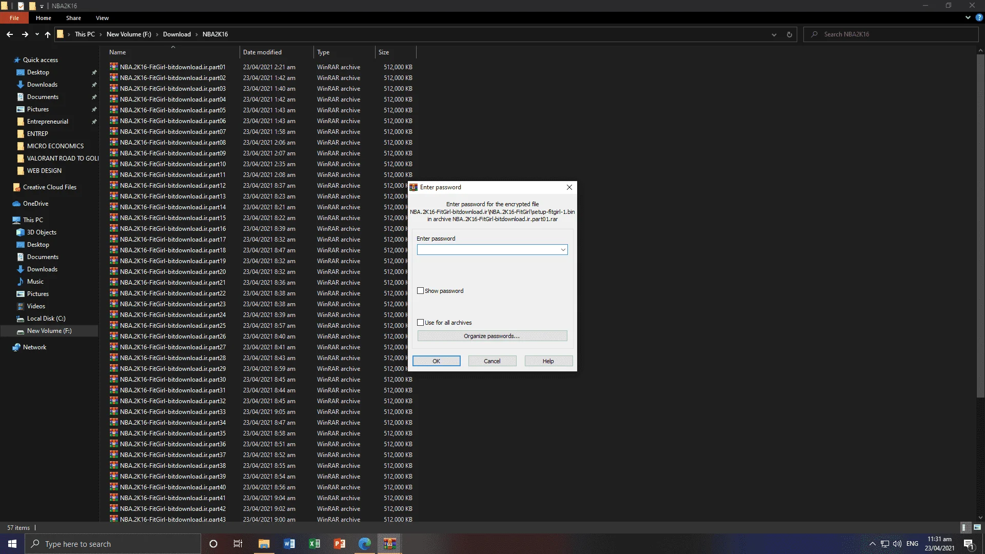Open File Explorer from taskbar
This screenshot has width=985, height=554.
[264, 544]
